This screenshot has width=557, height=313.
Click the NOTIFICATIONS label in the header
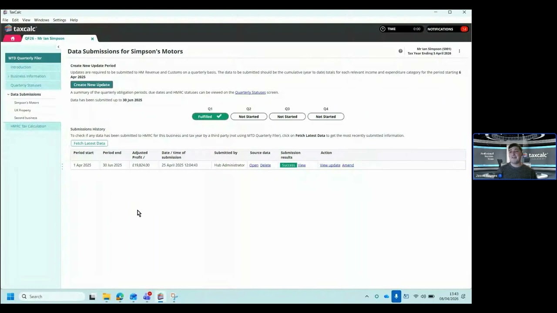coord(440,29)
